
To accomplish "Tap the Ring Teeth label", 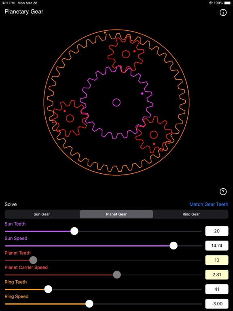I will [16, 282].
